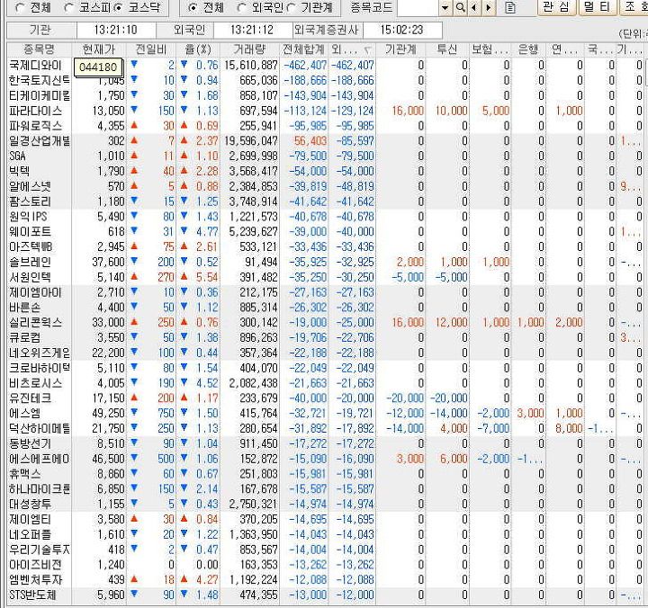Select the 한국토지신탁 stock row
648x608 pixels.
[x=324, y=80]
